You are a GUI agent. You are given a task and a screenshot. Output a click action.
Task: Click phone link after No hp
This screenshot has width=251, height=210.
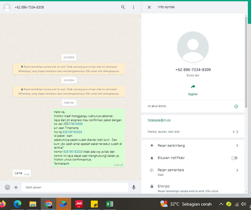72,132
